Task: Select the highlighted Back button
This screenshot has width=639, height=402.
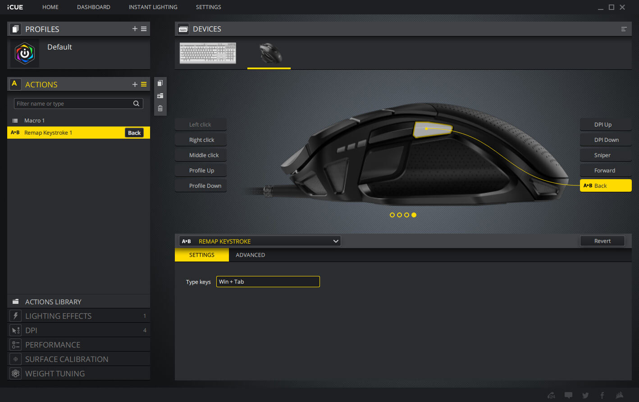Action: pyautogui.click(x=606, y=185)
